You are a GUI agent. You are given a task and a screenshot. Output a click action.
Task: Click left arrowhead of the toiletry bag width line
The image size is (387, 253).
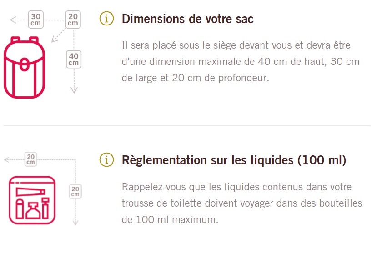6,160
